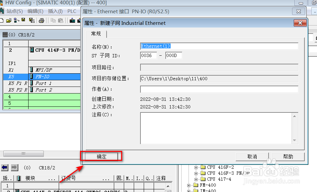Click rack slot 5 green row

click(x=42, y=103)
